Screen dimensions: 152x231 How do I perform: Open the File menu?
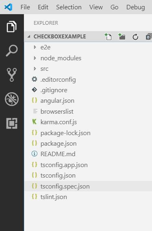coord(25,7)
